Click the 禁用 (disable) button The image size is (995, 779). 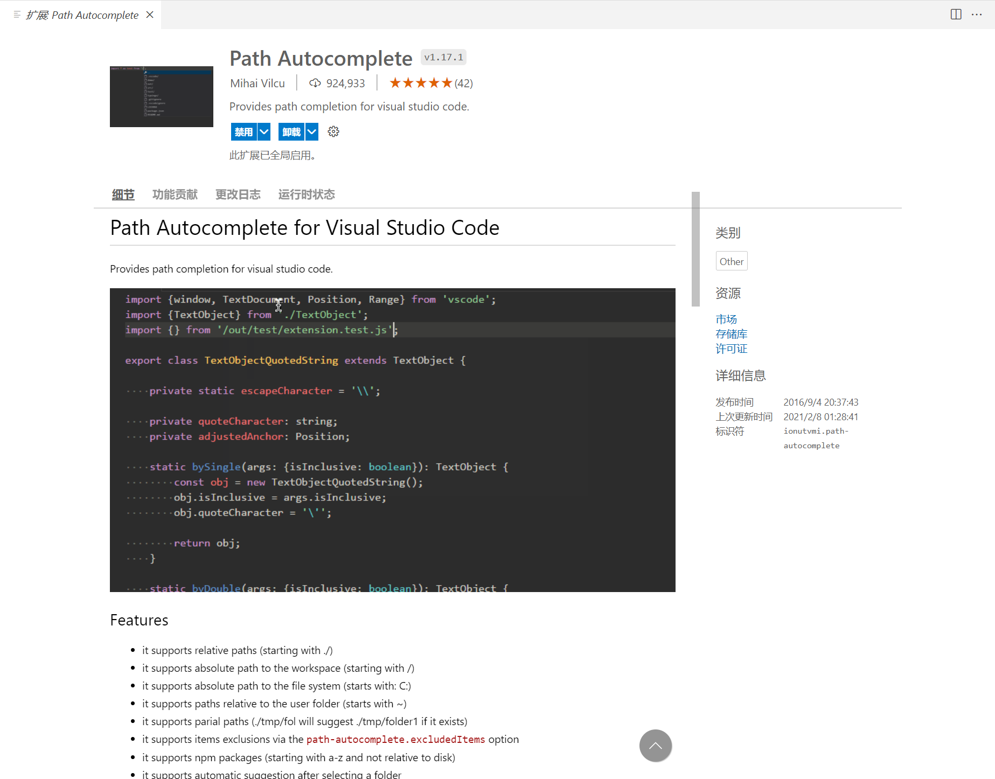coord(243,131)
